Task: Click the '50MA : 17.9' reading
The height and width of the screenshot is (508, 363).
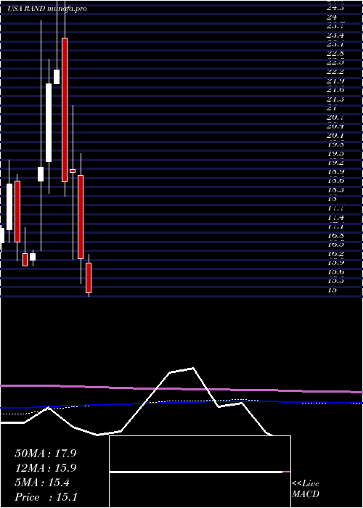Action: 46,454
